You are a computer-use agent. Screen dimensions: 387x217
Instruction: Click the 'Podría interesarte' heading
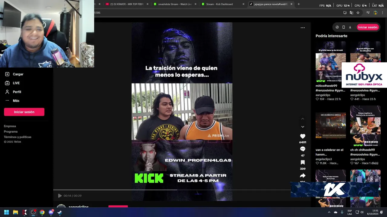pyautogui.click(x=331, y=36)
